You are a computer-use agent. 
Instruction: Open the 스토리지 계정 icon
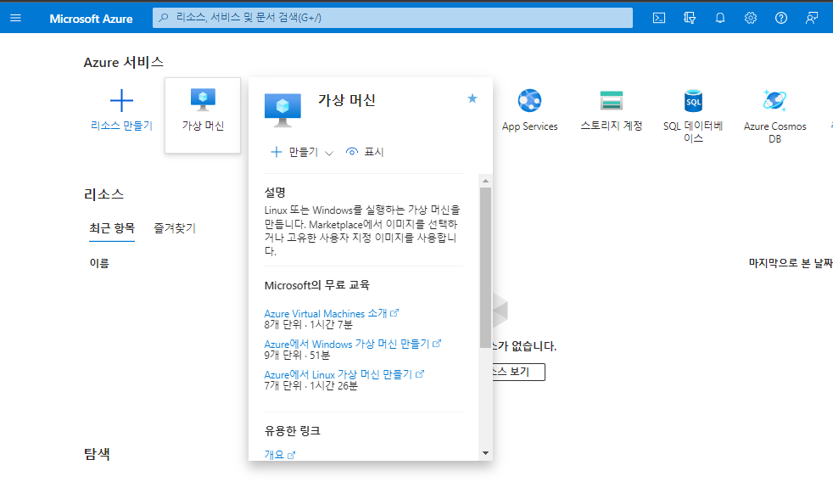[612, 100]
